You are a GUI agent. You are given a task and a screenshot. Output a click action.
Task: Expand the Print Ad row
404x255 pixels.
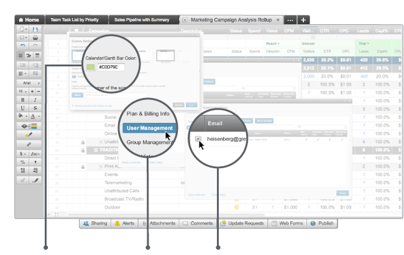[101, 166]
